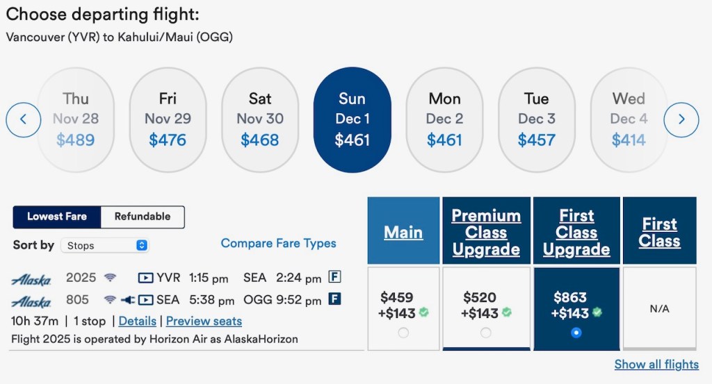Go to previous dates with left arrow
This screenshot has height=384, width=712.
(23, 119)
